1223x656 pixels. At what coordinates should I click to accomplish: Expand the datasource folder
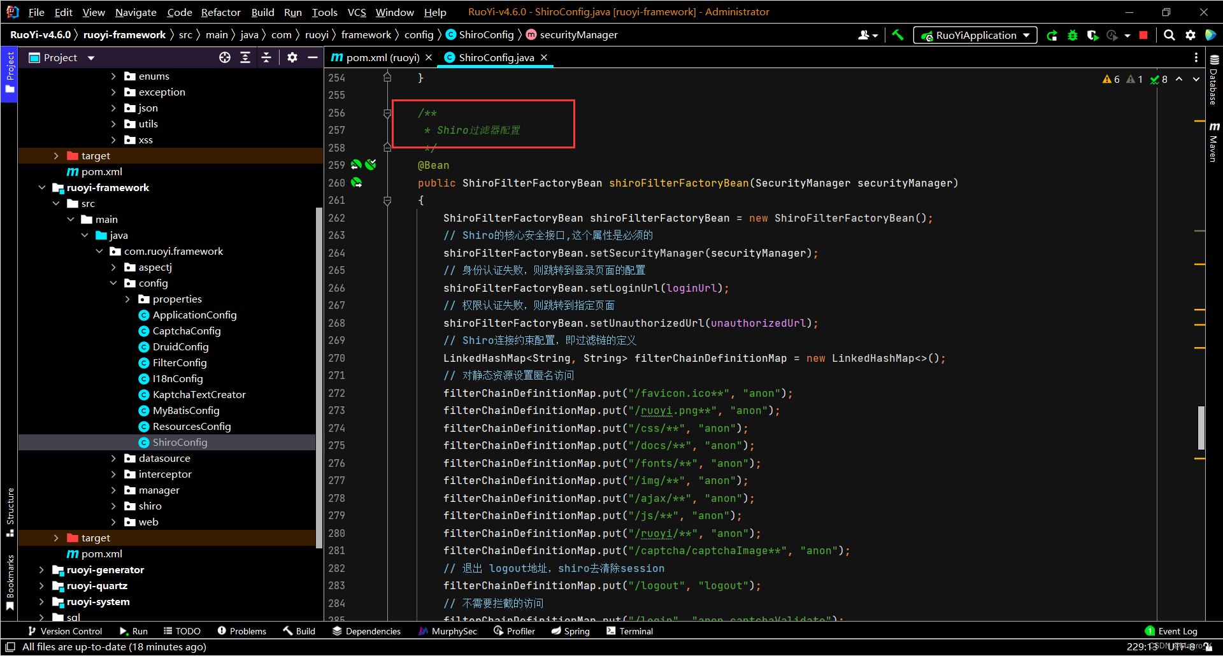tap(113, 458)
